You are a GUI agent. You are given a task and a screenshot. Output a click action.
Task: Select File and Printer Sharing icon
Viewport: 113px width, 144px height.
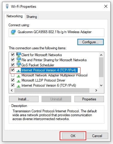tap(19, 60)
